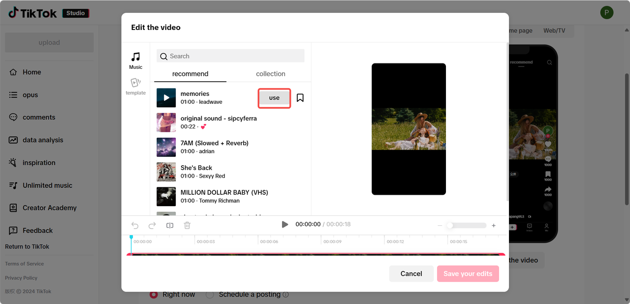Zoom out timeline with minus icon

tap(440, 225)
